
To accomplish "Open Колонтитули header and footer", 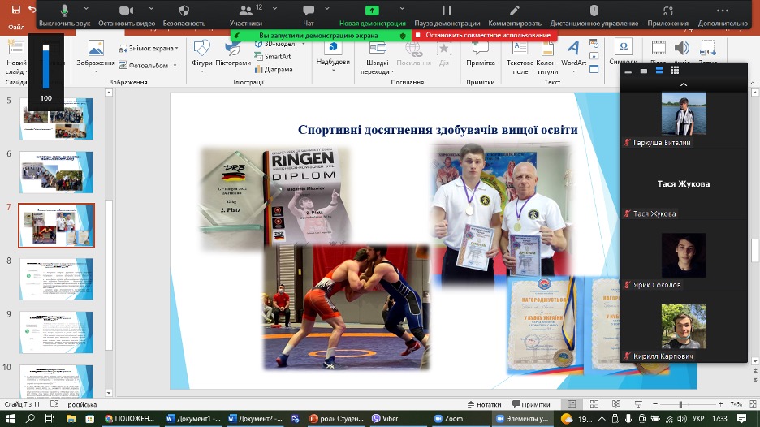I will pyautogui.click(x=548, y=57).
